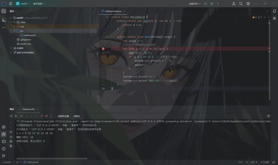Open the main hamburger menu

11,4
